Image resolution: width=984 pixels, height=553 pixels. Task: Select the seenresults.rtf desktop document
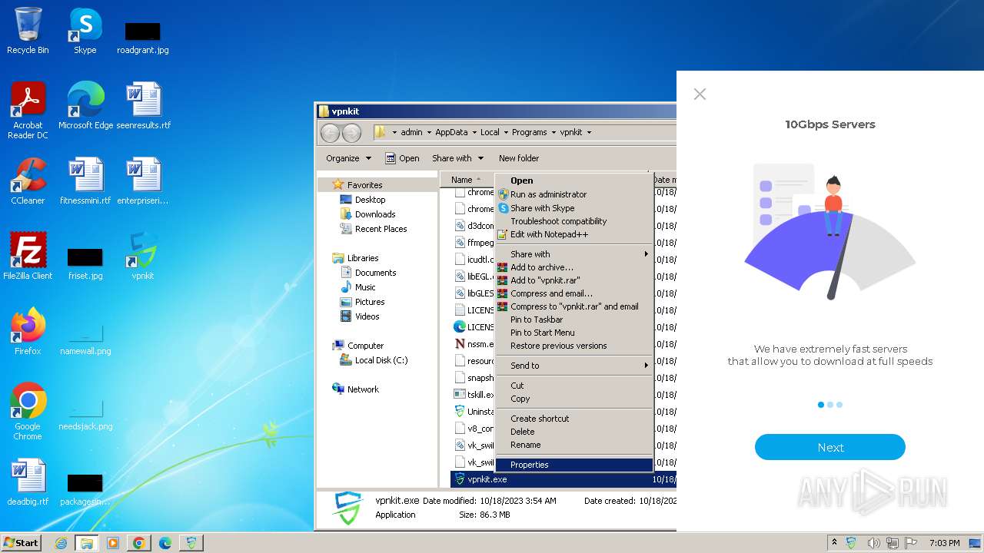[143, 106]
